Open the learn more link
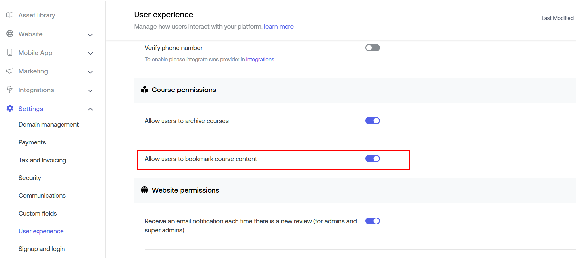 (279, 26)
